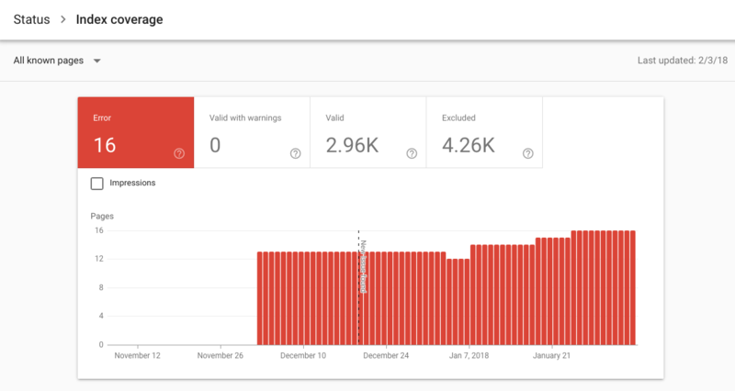Click the 12 y-axis value

click(x=99, y=259)
